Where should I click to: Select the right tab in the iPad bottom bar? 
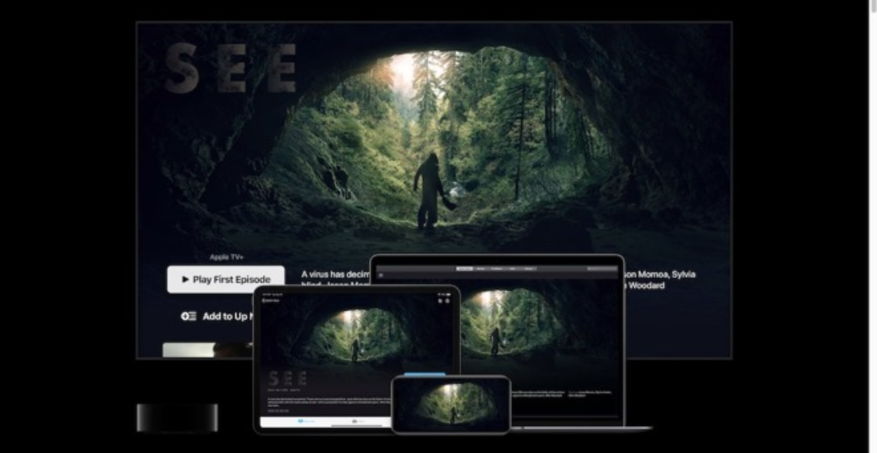(x=355, y=421)
